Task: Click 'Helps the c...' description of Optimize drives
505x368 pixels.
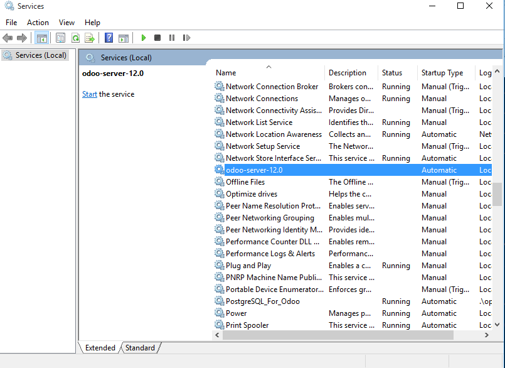Action: pos(350,194)
